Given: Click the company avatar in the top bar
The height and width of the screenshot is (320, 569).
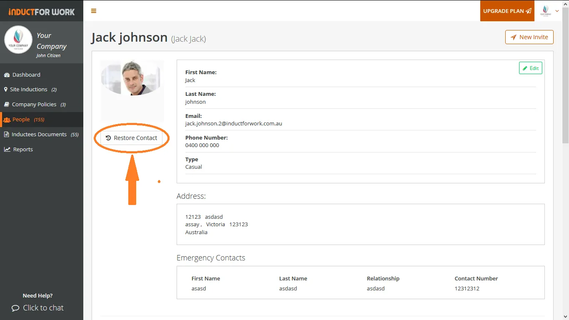Looking at the screenshot, I should pos(545,11).
